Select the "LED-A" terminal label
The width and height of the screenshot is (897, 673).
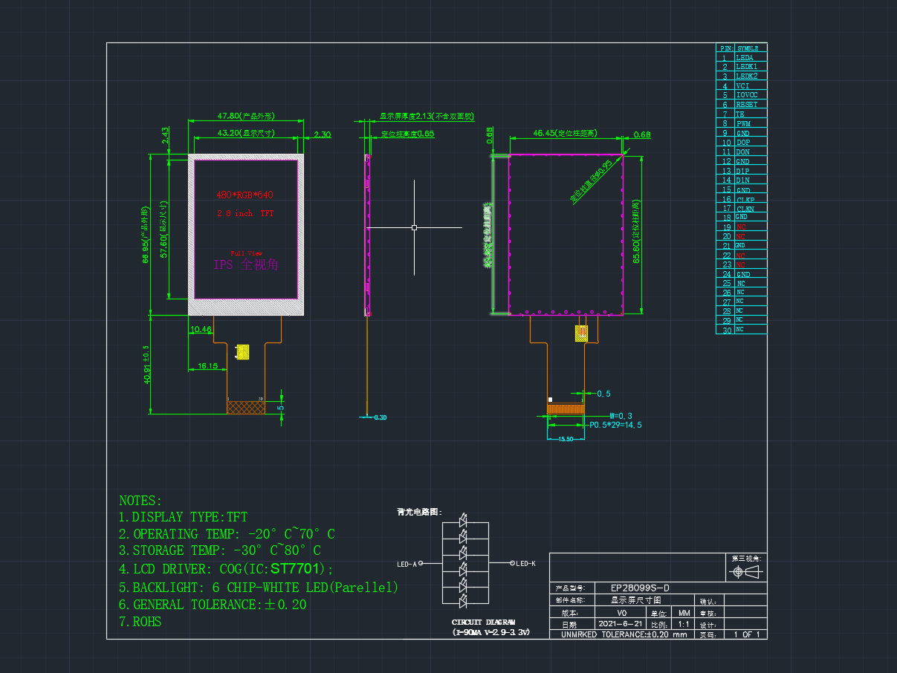pos(407,564)
